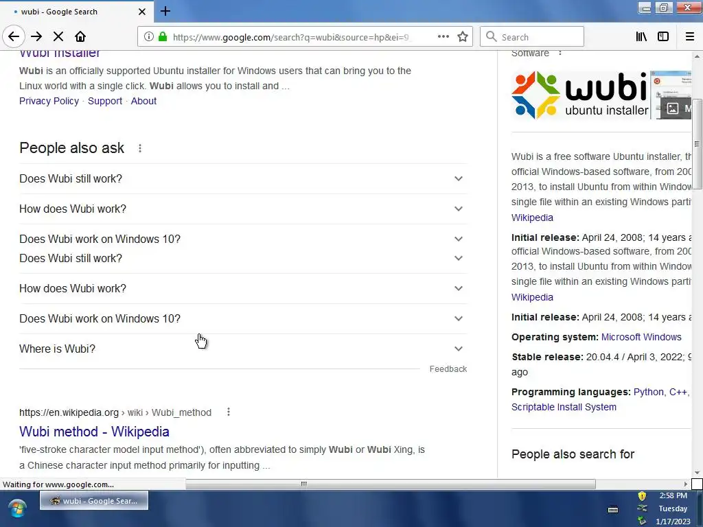
Task: Click scroll-right arrow of horizontal scrollbar
Action: coord(686,484)
